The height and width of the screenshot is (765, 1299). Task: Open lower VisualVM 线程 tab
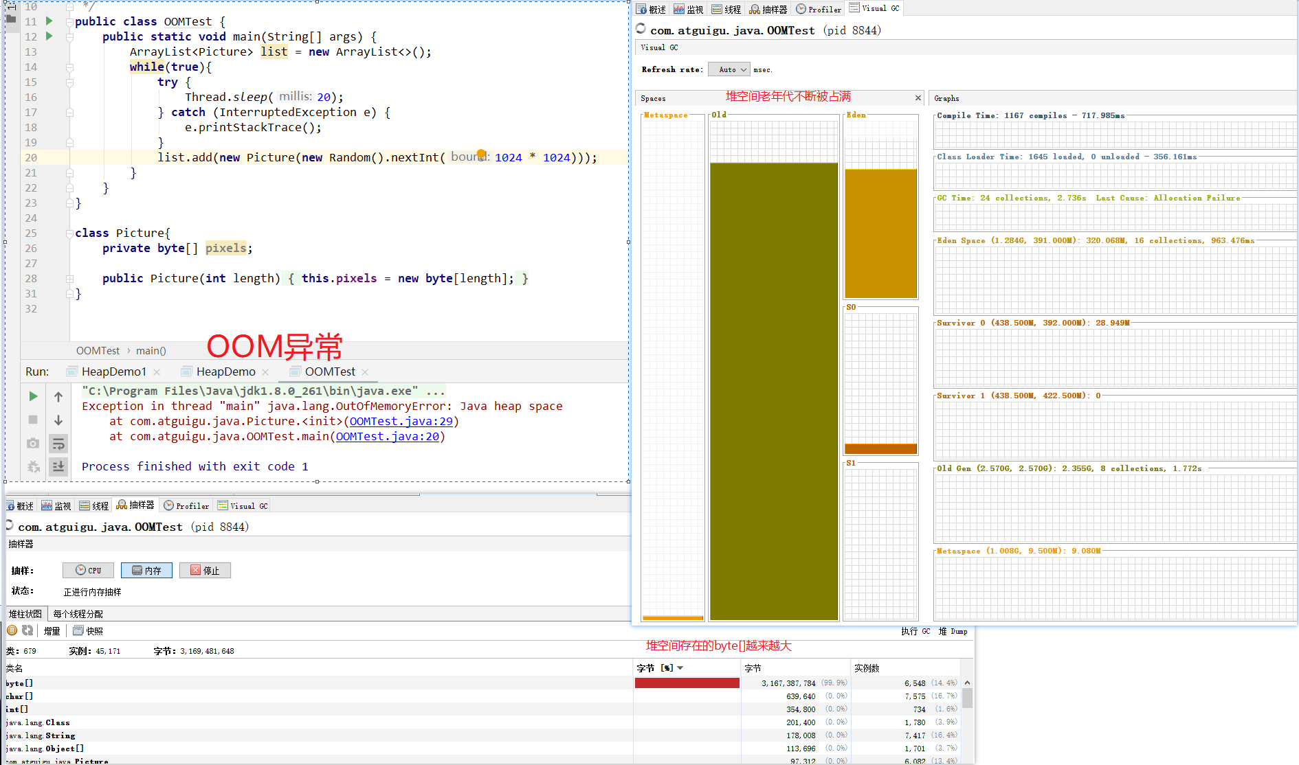pyautogui.click(x=94, y=505)
